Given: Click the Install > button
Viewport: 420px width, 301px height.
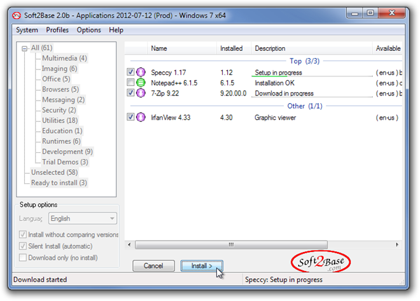Looking at the screenshot, I should pyautogui.click(x=202, y=266).
